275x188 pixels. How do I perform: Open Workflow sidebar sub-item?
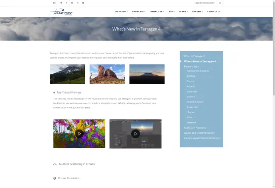pyautogui.click(x=192, y=123)
